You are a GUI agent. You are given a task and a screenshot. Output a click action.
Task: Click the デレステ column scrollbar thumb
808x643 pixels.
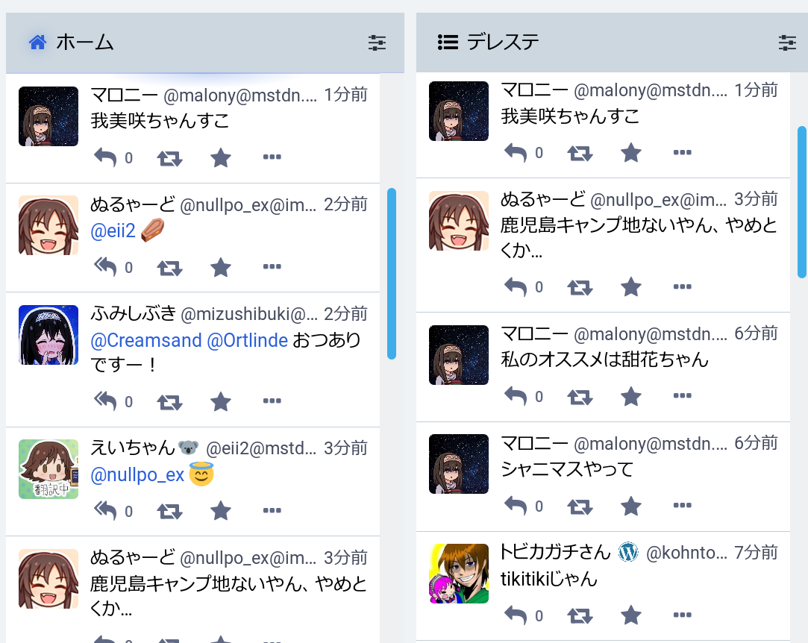tap(802, 202)
